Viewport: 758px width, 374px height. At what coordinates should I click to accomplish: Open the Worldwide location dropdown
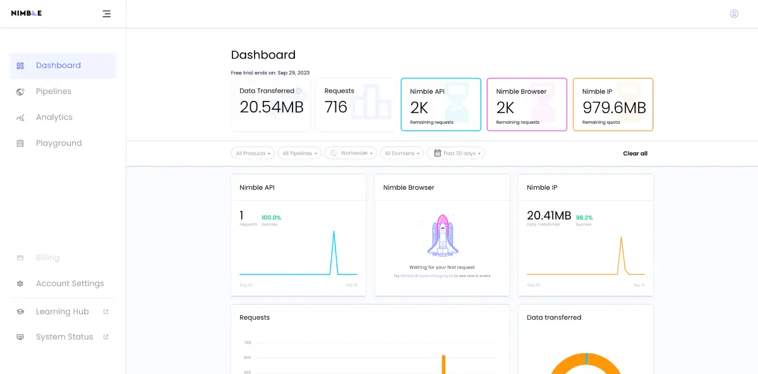click(x=351, y=153)
